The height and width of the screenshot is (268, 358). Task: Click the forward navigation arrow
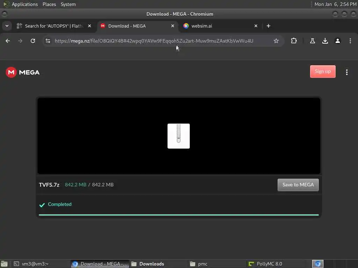(20, 41)
